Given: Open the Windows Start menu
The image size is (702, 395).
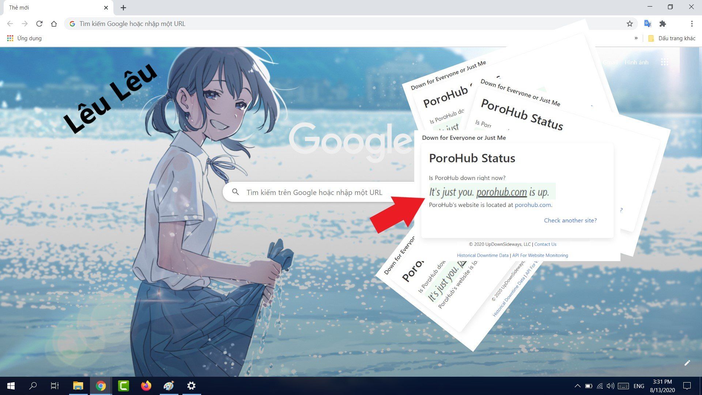Looking at the screenshot, I should click(11, 386).
